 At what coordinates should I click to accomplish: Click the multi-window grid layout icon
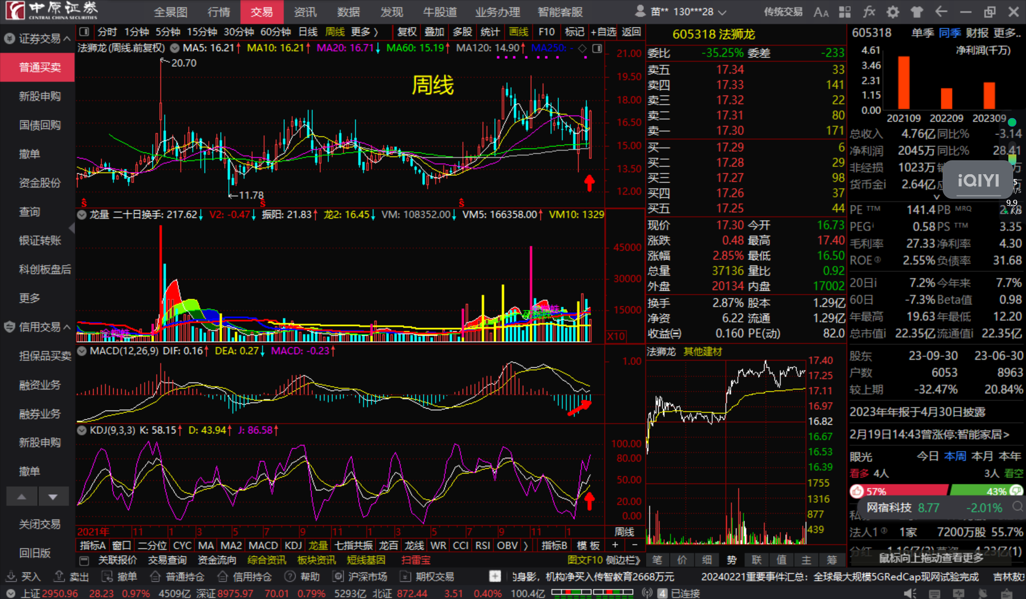(x=845, y=12)
